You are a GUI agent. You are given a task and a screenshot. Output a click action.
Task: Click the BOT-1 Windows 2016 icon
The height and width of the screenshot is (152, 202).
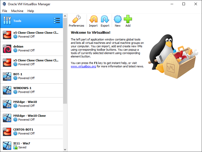click(7, 76)
